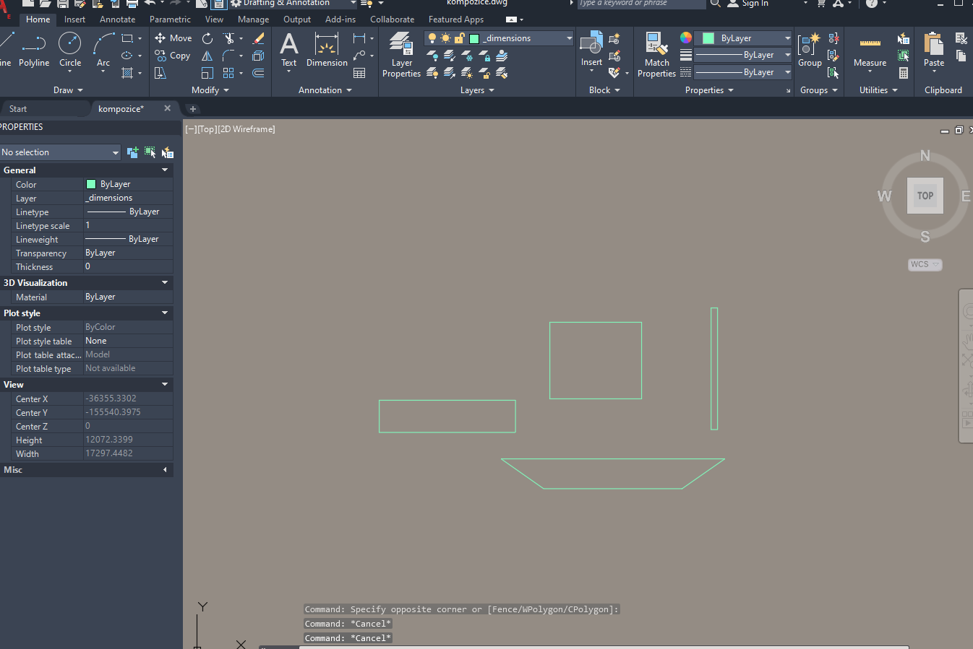Expand the Layers panel flyout
This screenshot has width=973, height=649.
(477, 90)
